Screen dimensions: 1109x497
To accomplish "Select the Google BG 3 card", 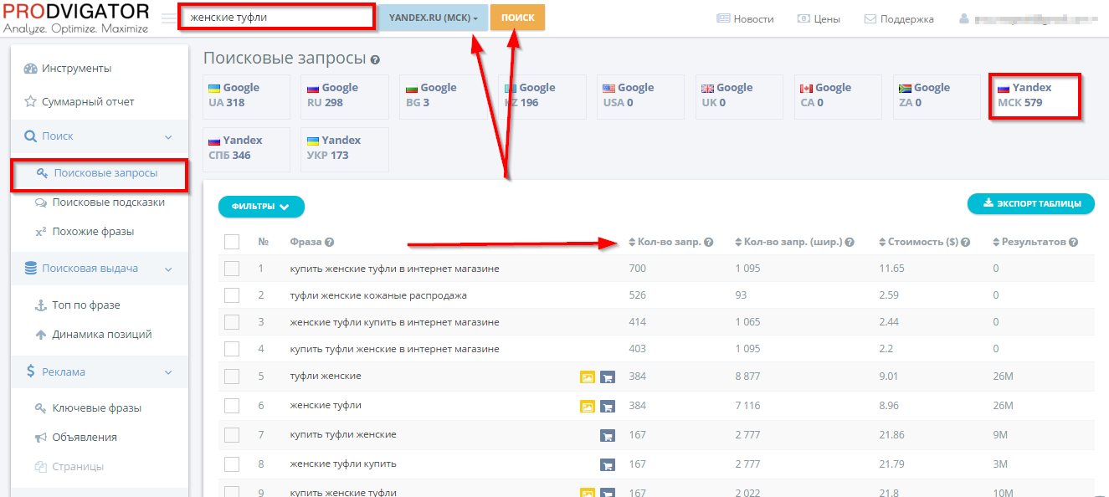I will [x=444, y=95].
